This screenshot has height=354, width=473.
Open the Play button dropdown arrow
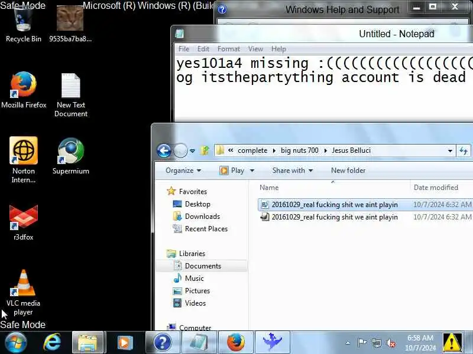pos(252,171)
